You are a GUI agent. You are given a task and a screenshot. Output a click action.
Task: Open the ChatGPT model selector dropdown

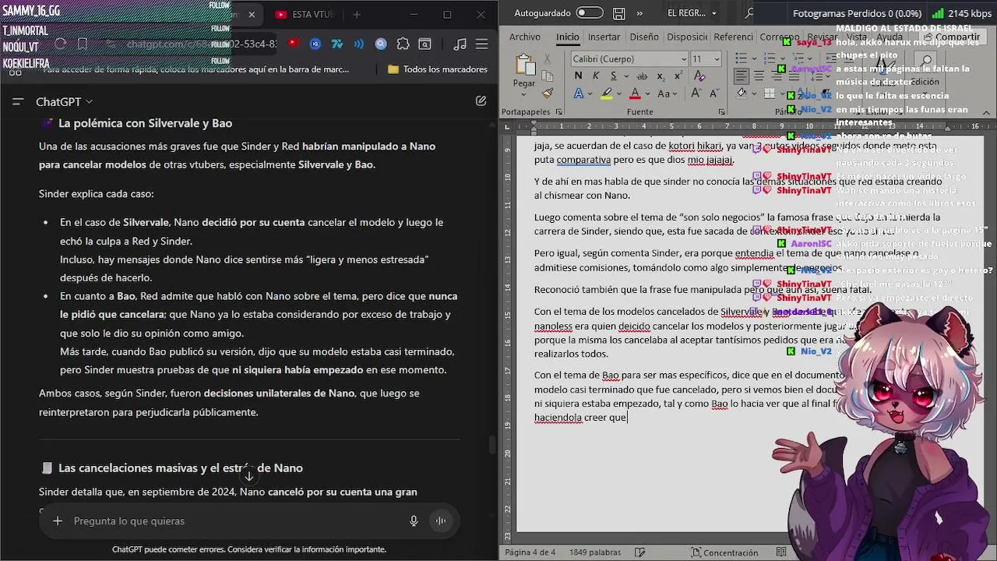64,102
